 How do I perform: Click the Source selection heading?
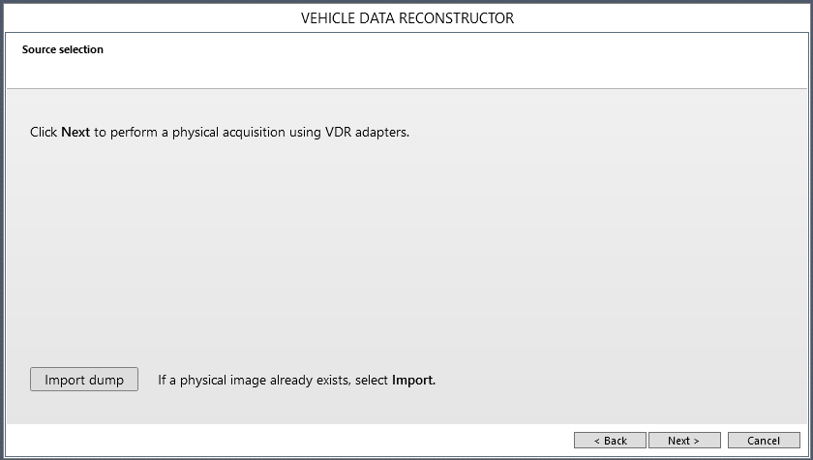coord(63,49)
